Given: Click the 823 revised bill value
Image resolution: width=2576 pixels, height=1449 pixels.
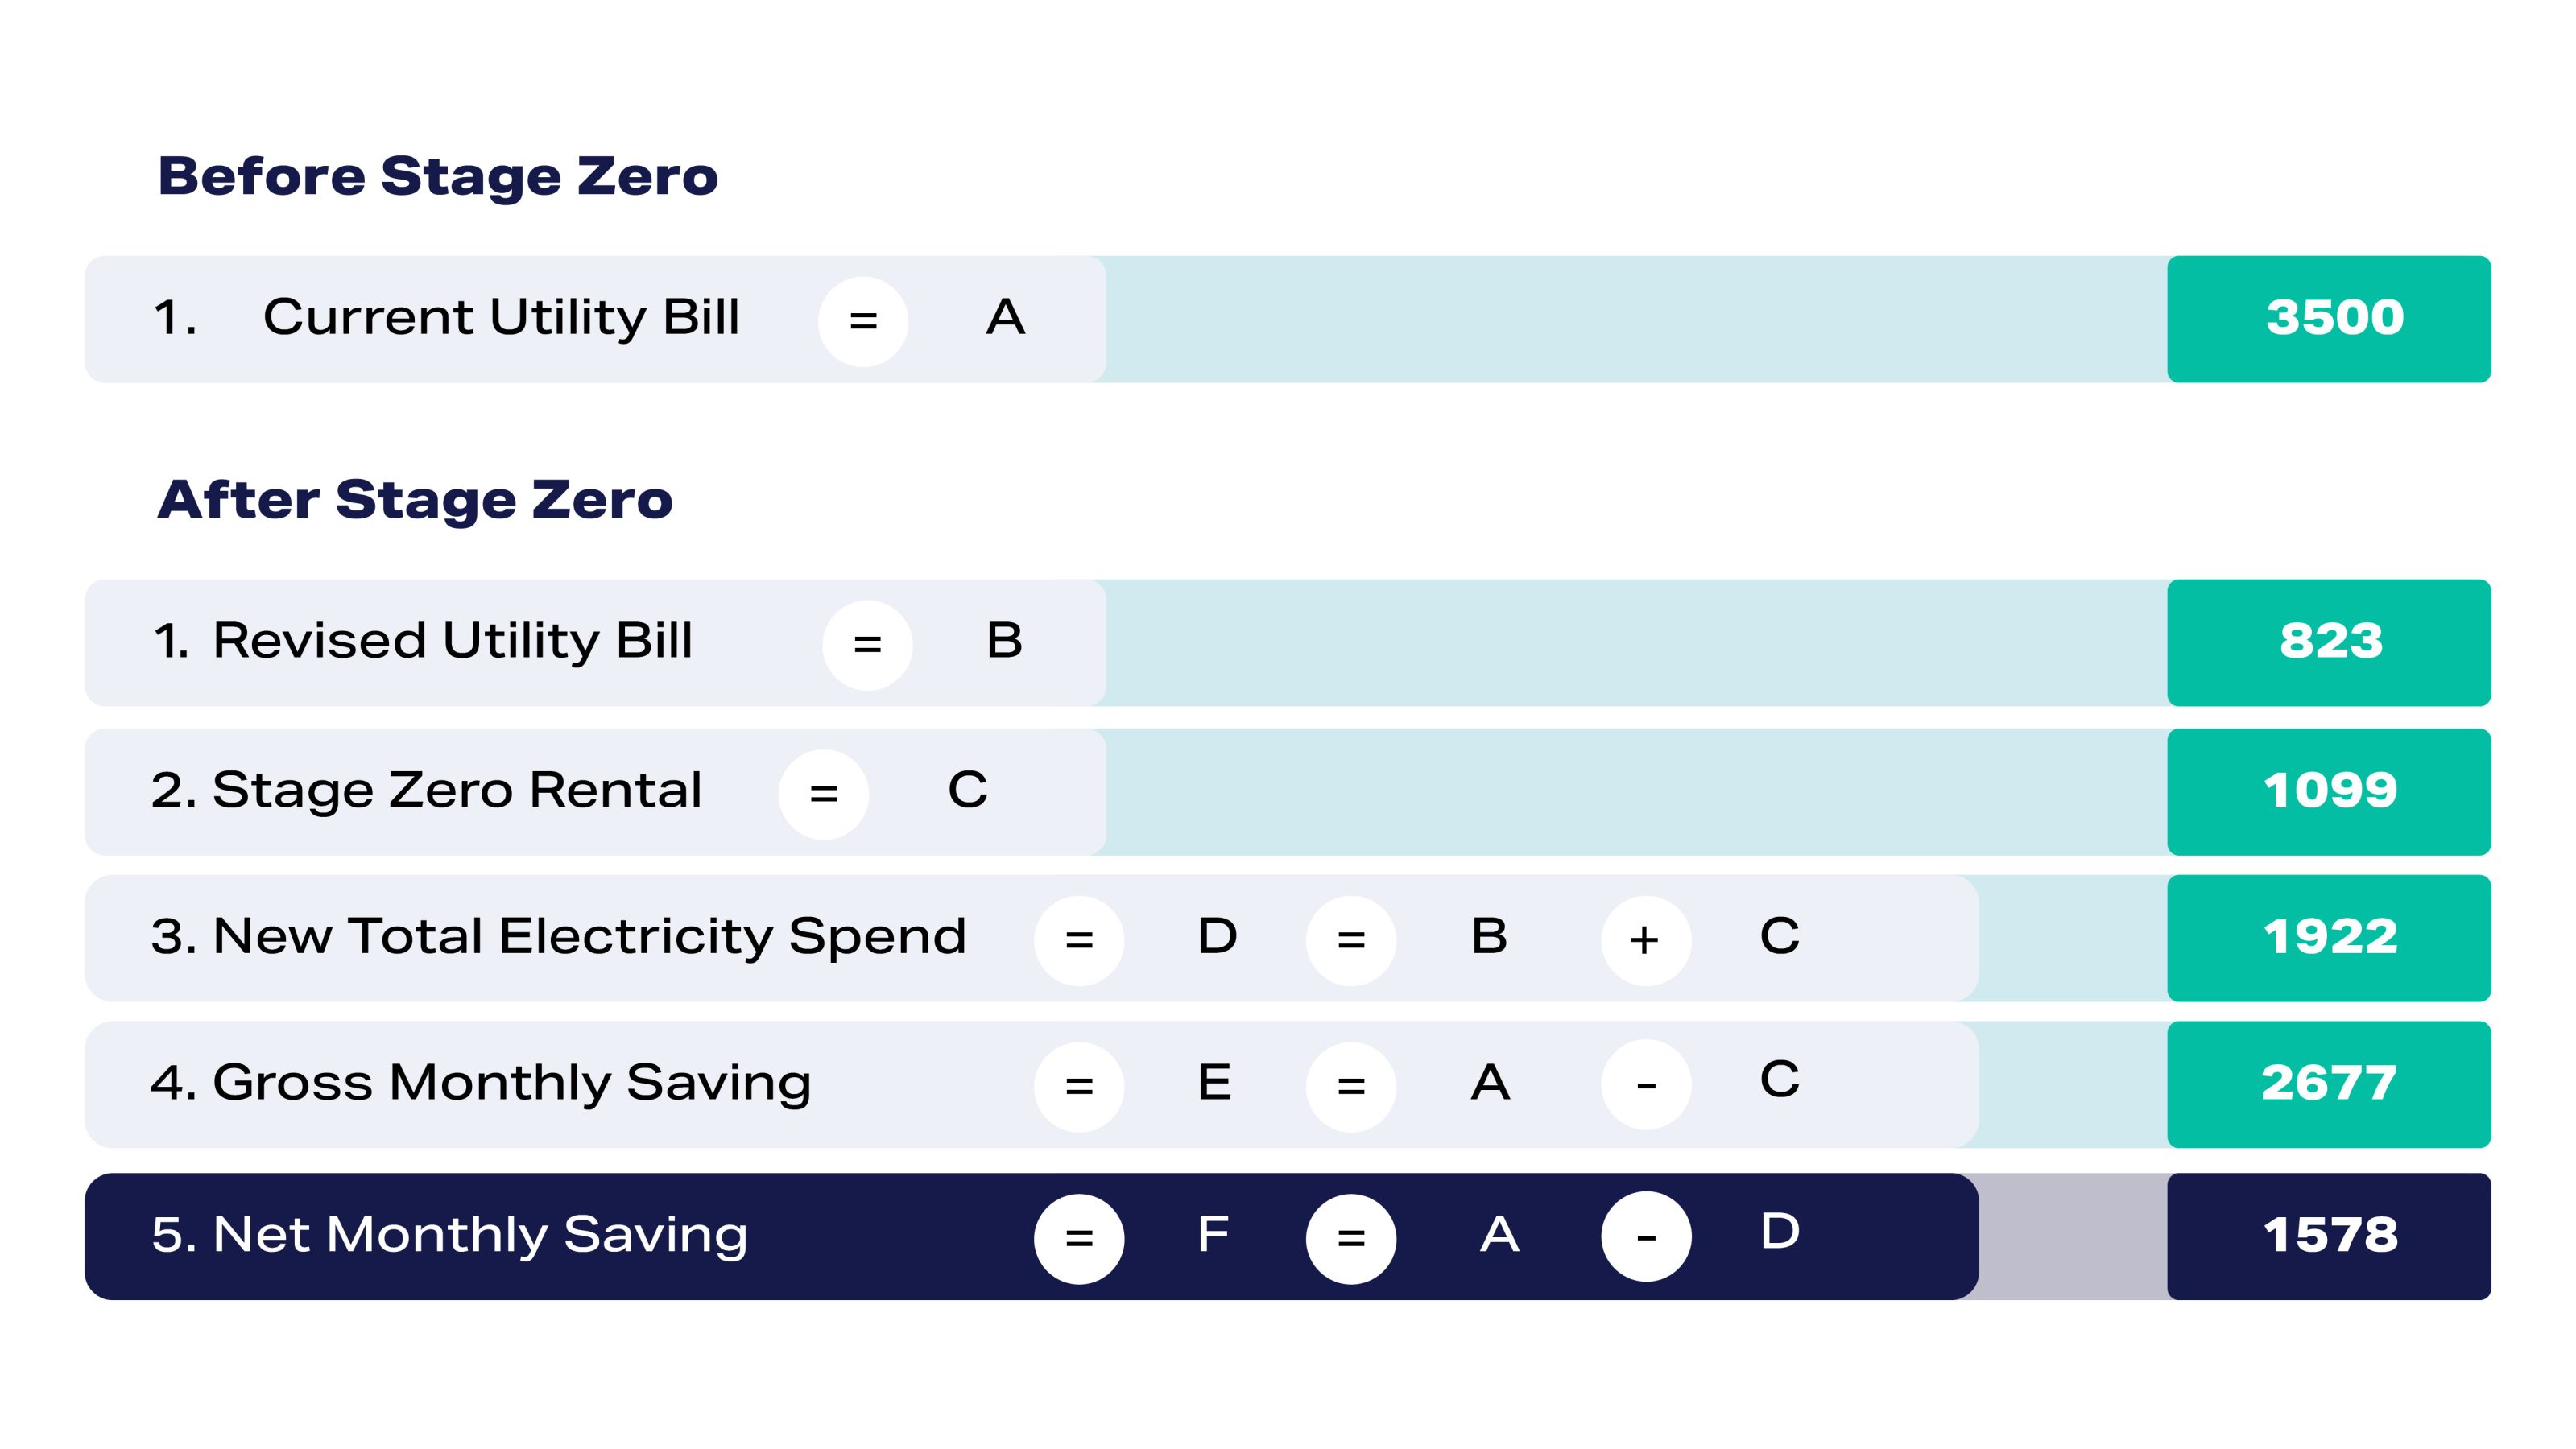Looking at the screenshot, I should click(2328, 642).
